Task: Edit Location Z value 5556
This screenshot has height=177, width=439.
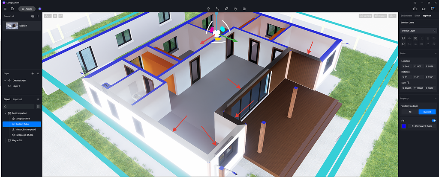Action: coord(430,67)
